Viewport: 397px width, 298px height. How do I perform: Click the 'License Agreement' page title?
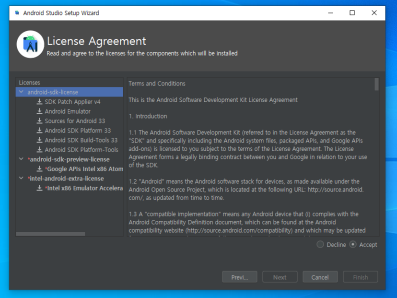click(96, 41)
